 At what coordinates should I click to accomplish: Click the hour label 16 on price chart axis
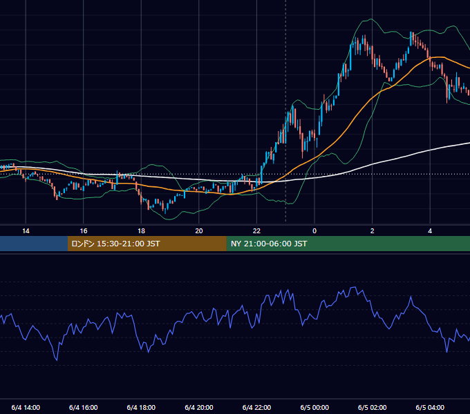tap(84, 231)
